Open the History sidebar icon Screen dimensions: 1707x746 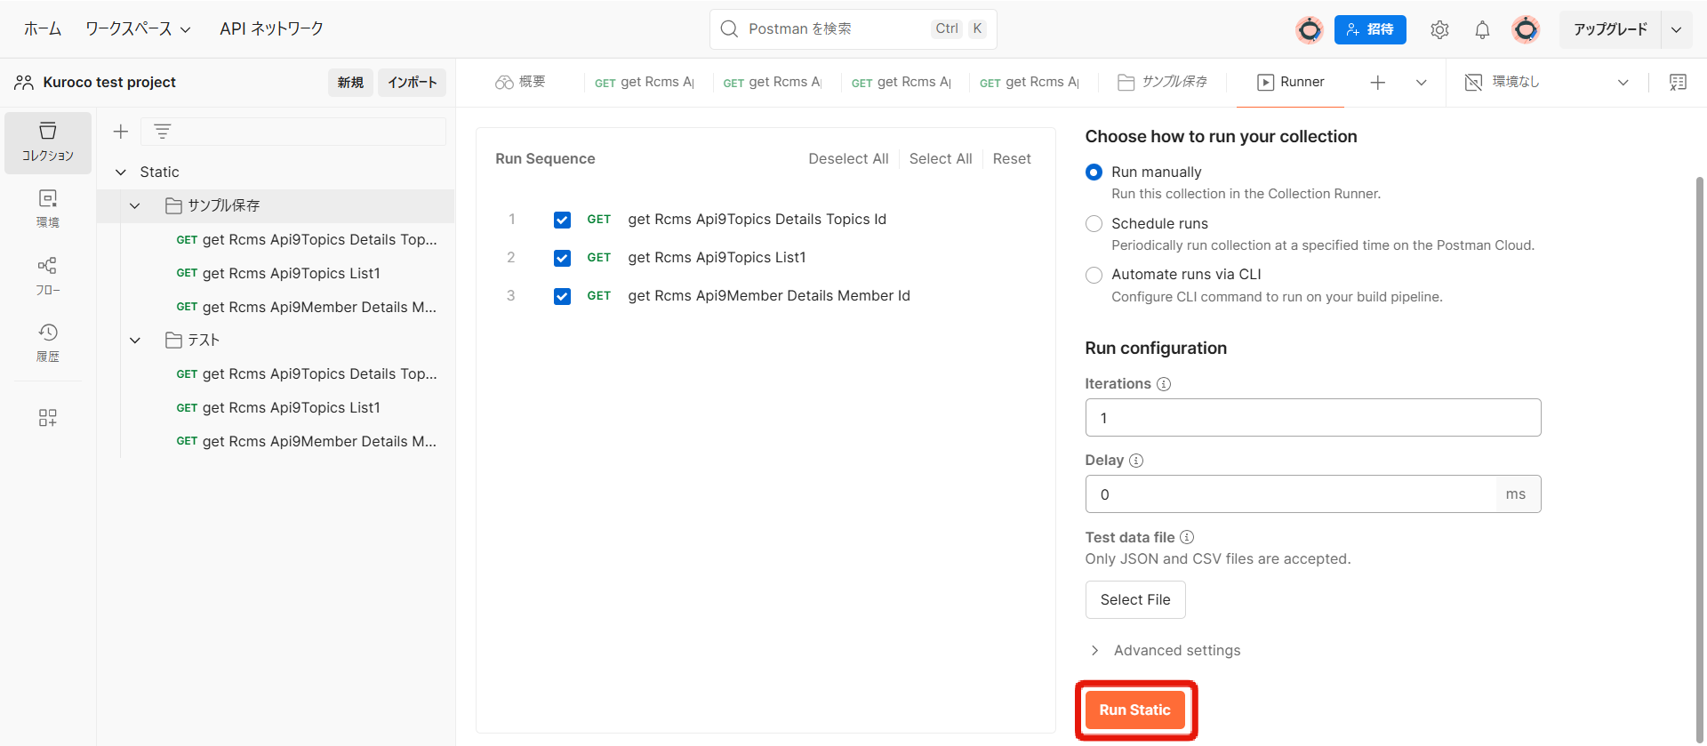48,342
